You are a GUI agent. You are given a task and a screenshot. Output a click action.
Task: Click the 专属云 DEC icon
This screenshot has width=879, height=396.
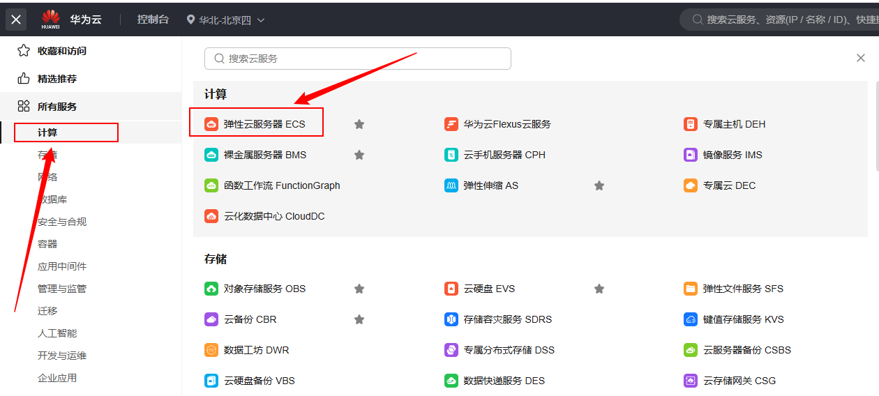[691, 185]
